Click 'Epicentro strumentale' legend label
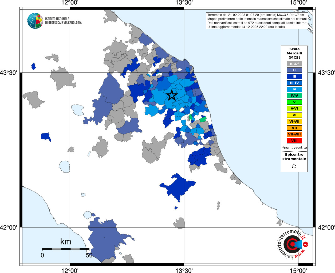335x273 pixels. pyautogui.click(x=294, y=156)
